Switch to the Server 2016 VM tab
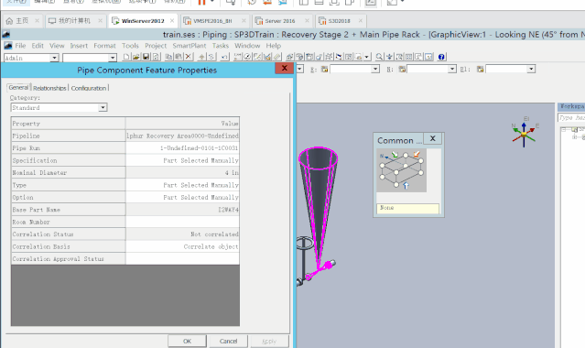This screenshot has width=585, height=348. point(280,21)
